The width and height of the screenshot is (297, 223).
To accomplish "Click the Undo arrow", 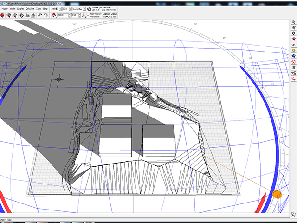I will point(40,15).
